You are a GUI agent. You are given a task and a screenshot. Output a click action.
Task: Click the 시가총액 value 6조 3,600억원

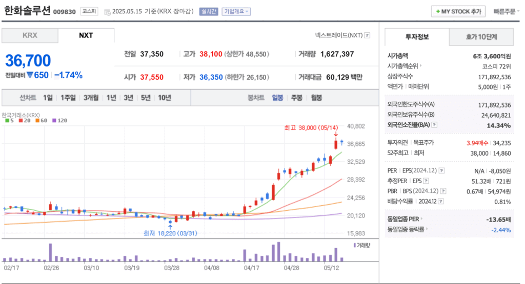click(492, 56)
